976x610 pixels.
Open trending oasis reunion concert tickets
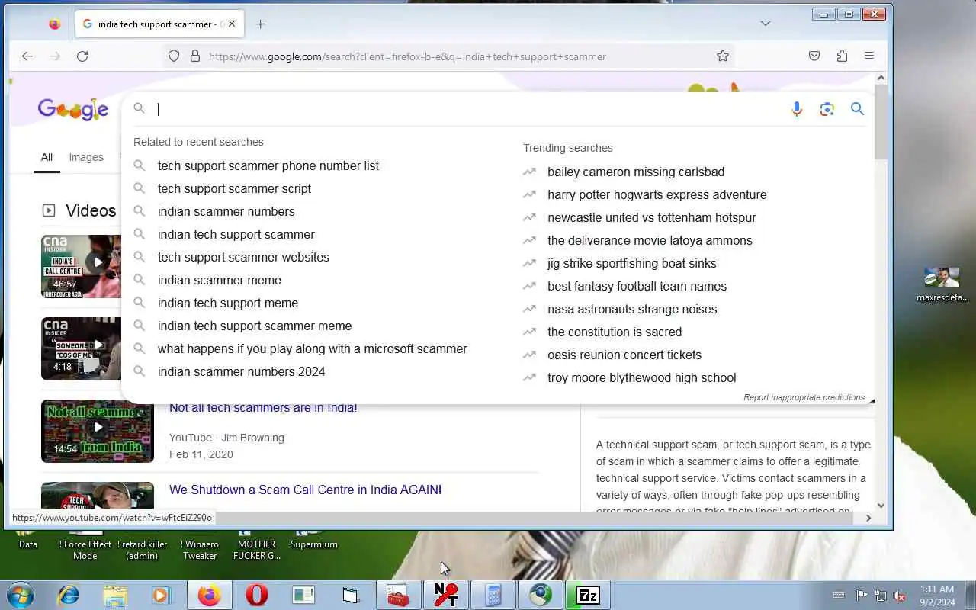624,355
